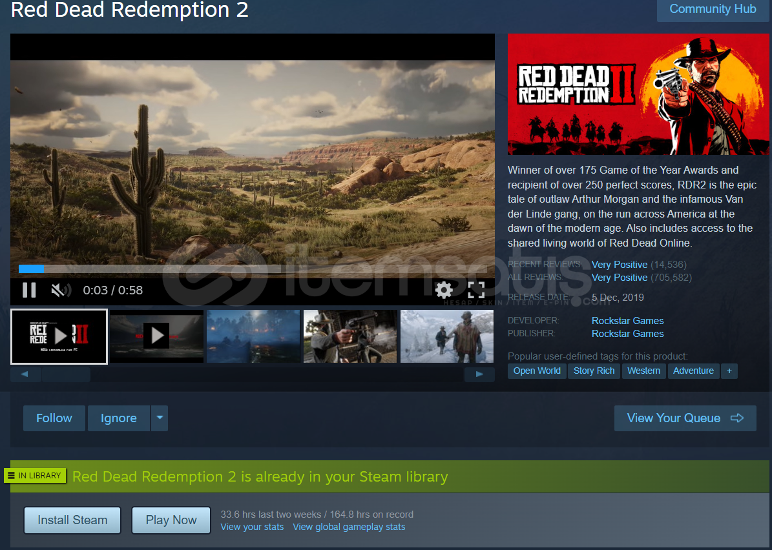
Task: Select the first trailer thumbnail
Action: point(59,336)
